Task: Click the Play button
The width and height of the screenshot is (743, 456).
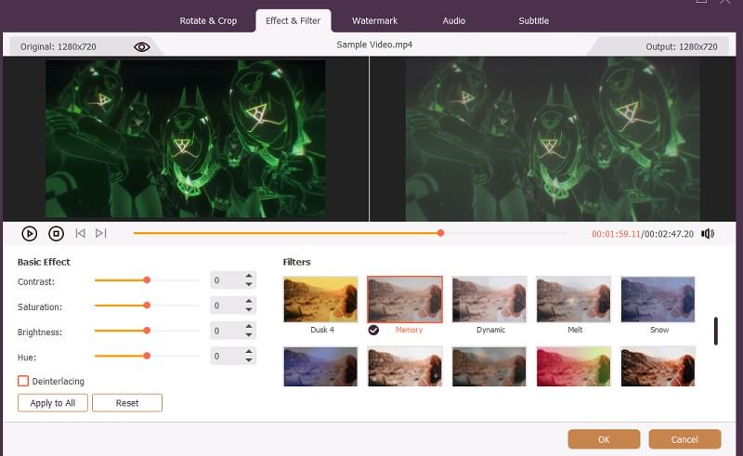Action: point(29,234)
